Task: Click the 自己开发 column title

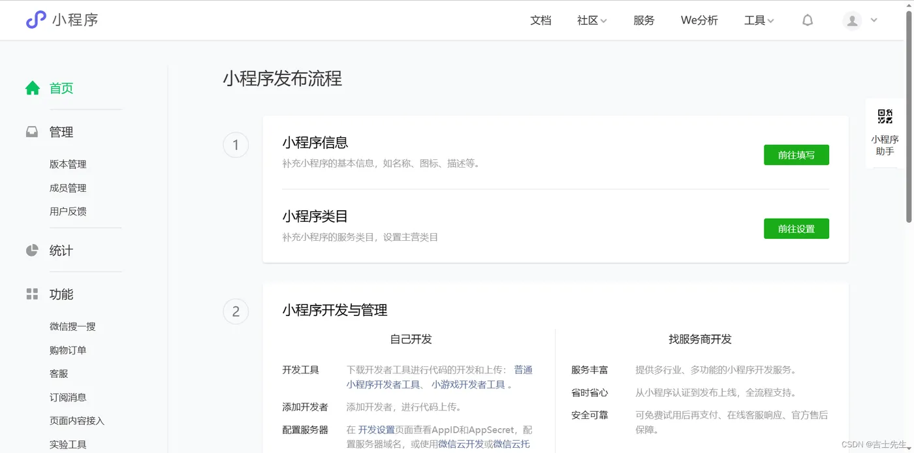Action: tap(411, 339)
